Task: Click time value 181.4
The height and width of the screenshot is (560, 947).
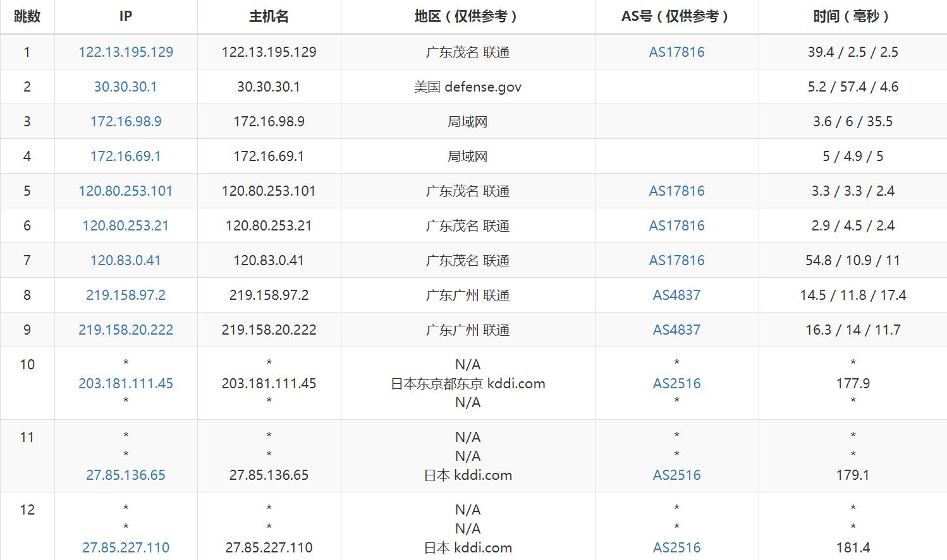Action: (x=853, y=547)
